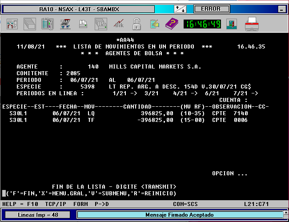Click FIN DE LA LISTA - DIGITE <TRANSMIT> message
Viewport: 289px width, 222px height.
tap(114, 187)
